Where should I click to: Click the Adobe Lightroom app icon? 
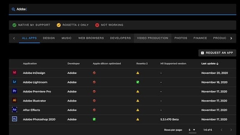[x=14, y=82]
